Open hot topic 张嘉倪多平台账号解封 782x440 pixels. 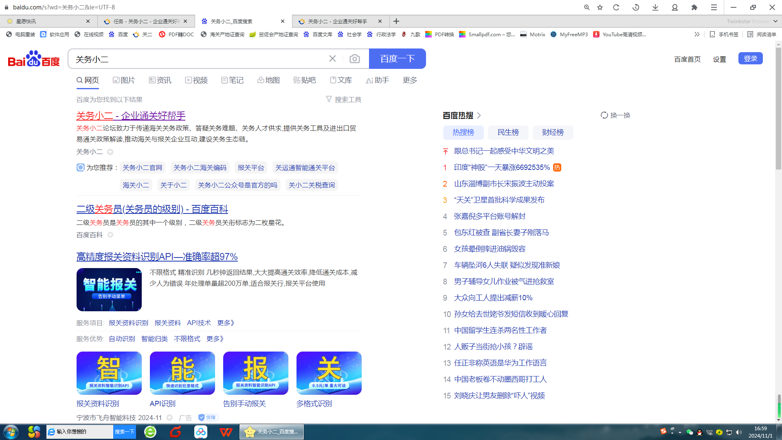coord(490,216)
